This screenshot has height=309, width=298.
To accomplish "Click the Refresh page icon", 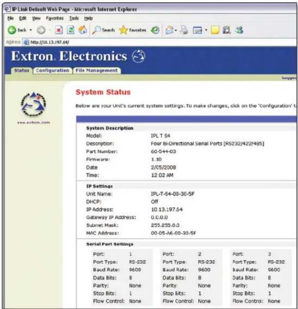I will 71,30.
